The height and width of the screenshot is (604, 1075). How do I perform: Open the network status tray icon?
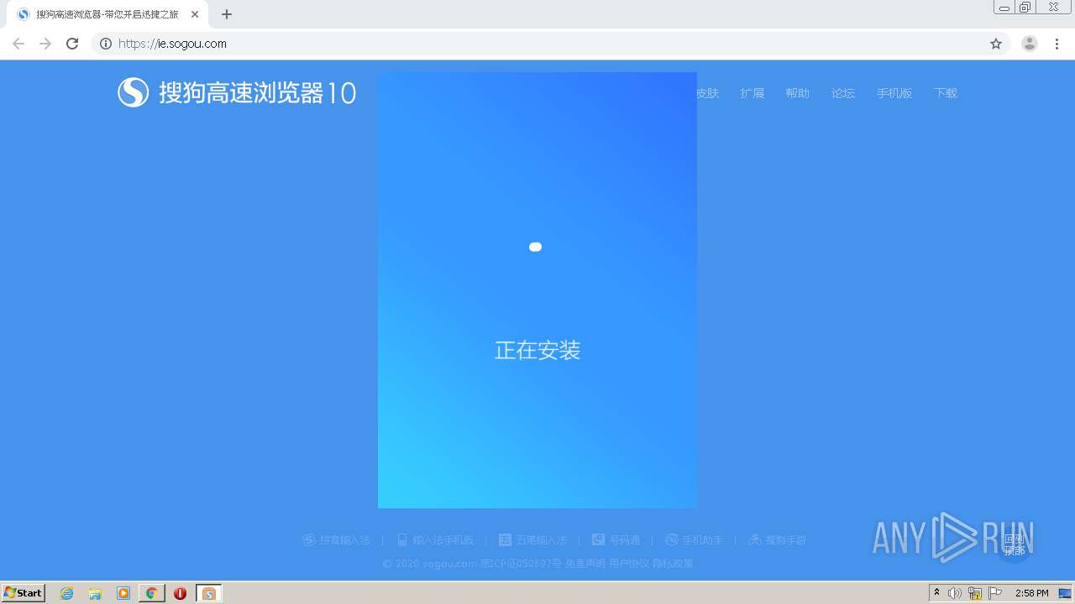pos(975,593)
